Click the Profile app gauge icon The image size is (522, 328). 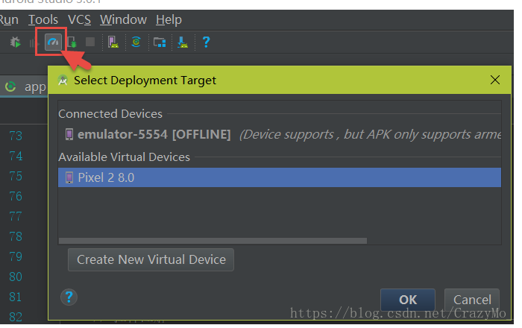(x=51, y=42)
